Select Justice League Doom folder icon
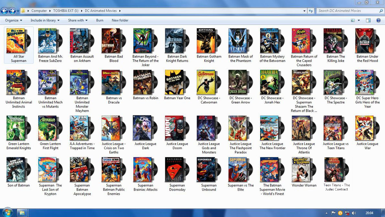The height and width of the screenshot is (217, 385). coord(177,128)
